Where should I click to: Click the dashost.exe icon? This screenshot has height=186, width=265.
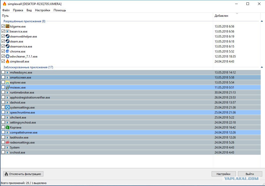click(8, 102)
